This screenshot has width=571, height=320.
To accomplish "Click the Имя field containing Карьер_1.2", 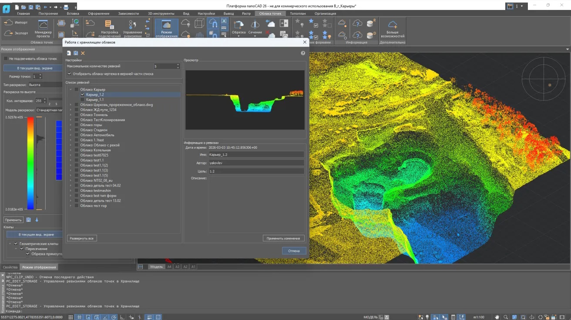I will click(x=256, y=155).
